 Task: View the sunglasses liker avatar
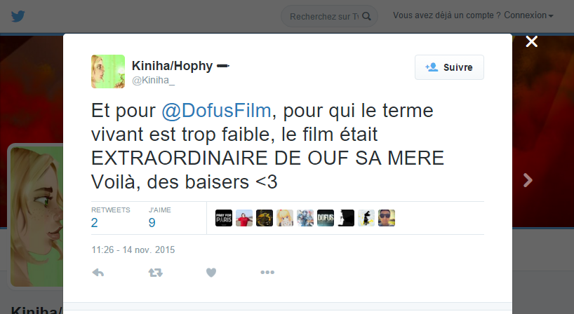point(387,218)
